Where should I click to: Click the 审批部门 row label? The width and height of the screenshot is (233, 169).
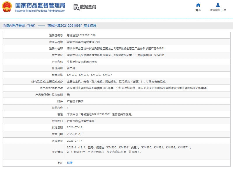(x=57, y=121)
